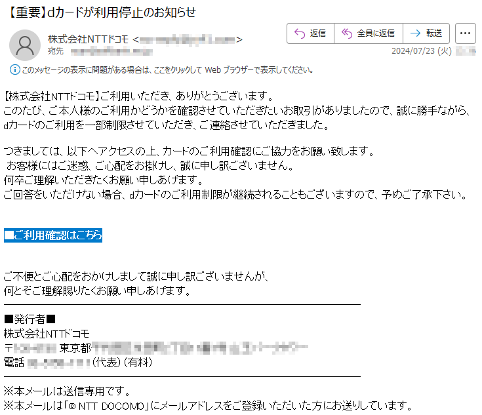Screen dimensions: 482x415
Task: Click the blurred recipient address after 宛先
Action: click(111, 52)
